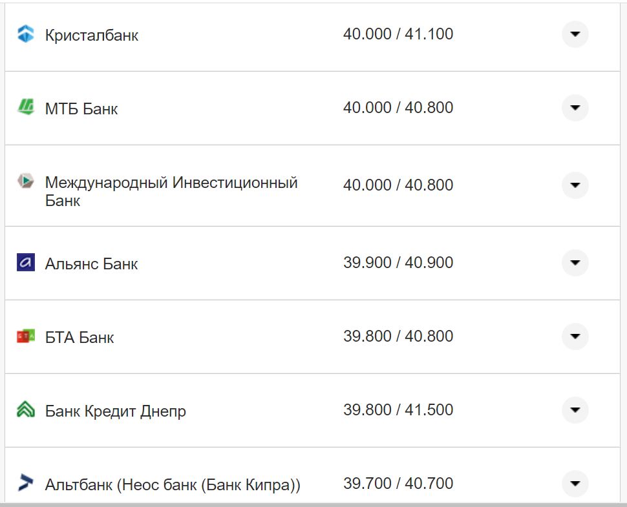This screenshot has height=507, width=627.
Task: Expand the БТА Банк row arrow
Action: pos(575,336)
